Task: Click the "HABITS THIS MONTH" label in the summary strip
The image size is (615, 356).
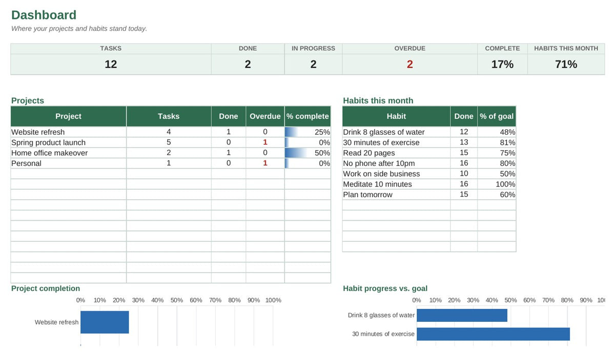Action: pyautogui.click(x=566, y=48)
